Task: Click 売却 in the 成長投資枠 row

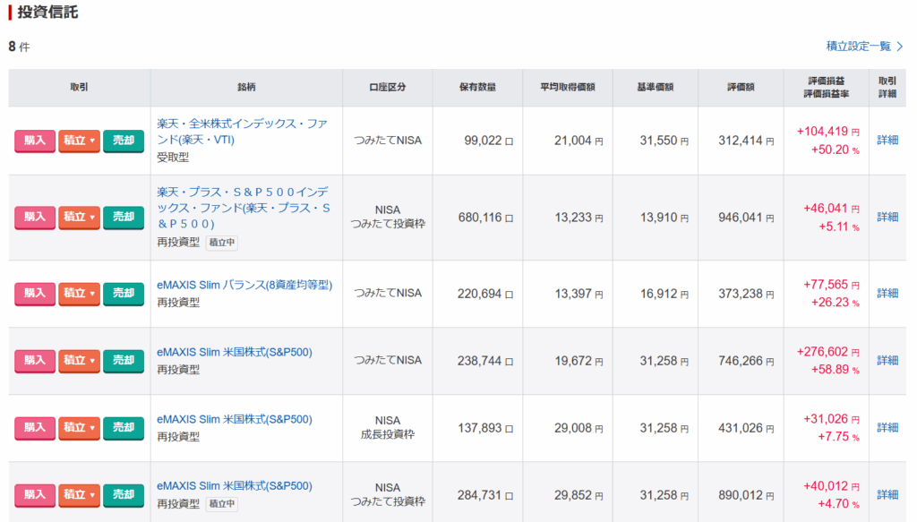Action: point(124,428)
